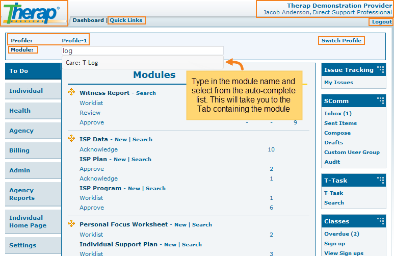Go to the Billing tab
This screenshot has width=394, height=256.
(33, 150)
